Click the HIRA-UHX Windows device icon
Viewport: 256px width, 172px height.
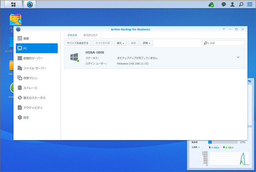coord(74,57)
